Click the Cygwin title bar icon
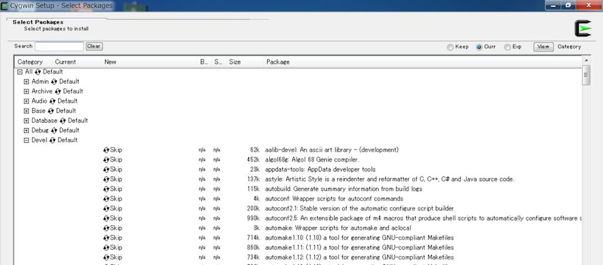Image resolution: width=603 pixels, height=265 pixels. 5,5
